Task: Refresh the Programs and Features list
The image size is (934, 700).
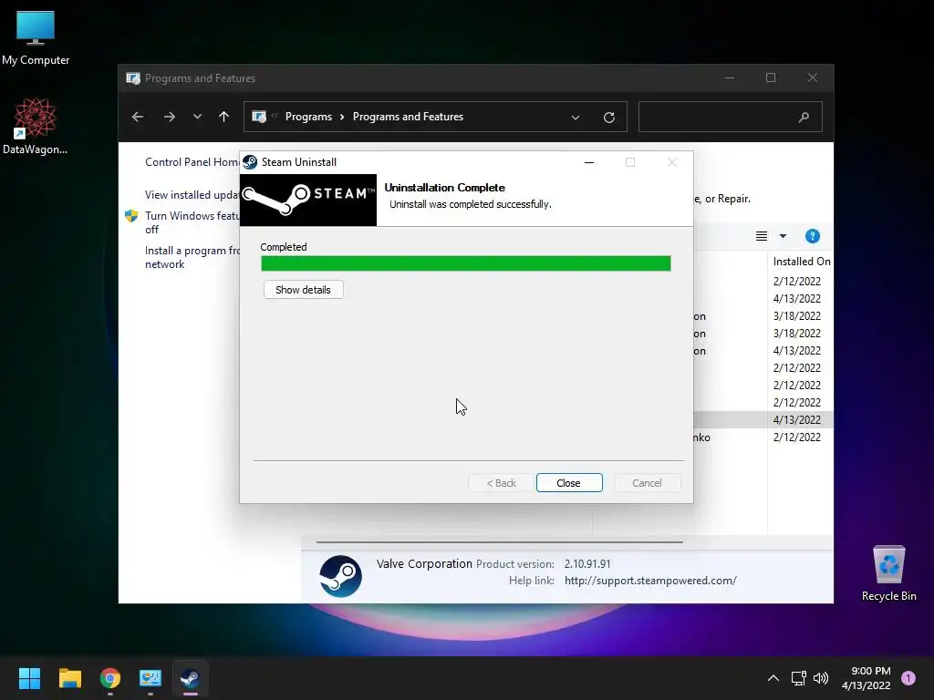Action: coord(608,118)
